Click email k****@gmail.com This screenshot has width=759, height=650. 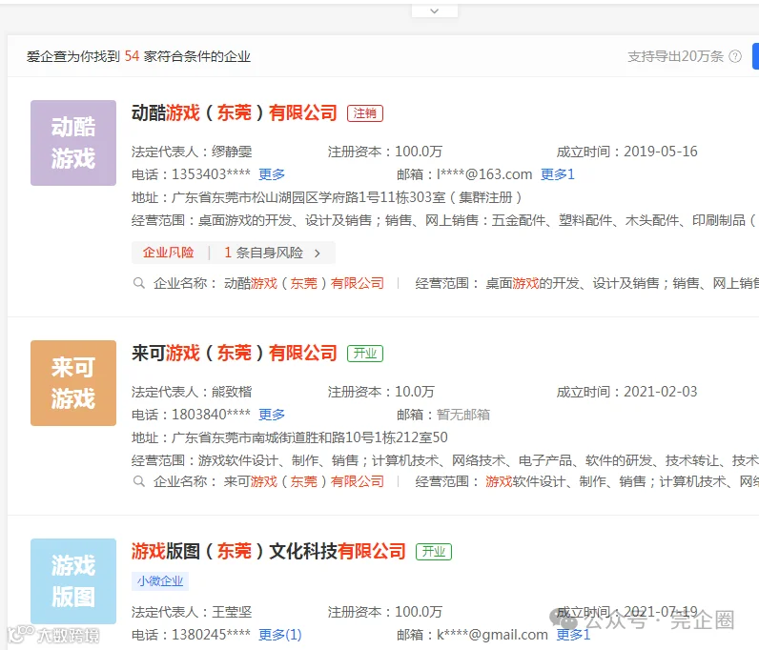[x=492, y=635]
